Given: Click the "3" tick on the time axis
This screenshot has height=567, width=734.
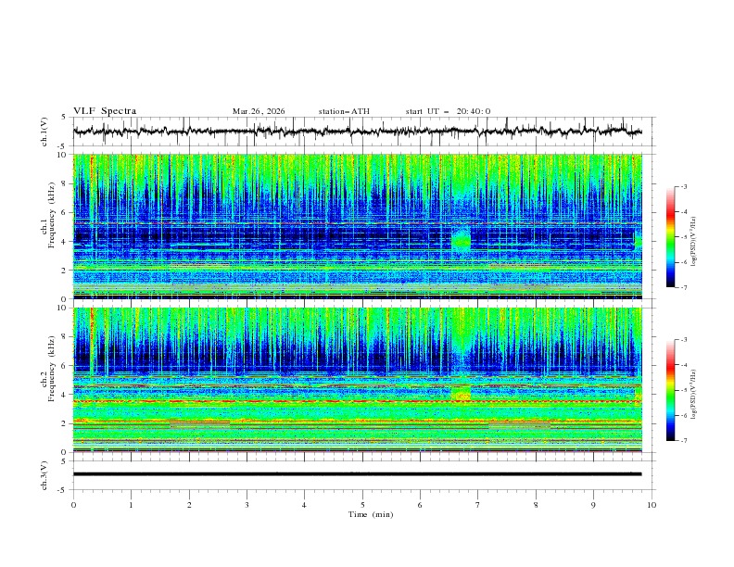Looking at the screenshot, I should coord(247,505).
